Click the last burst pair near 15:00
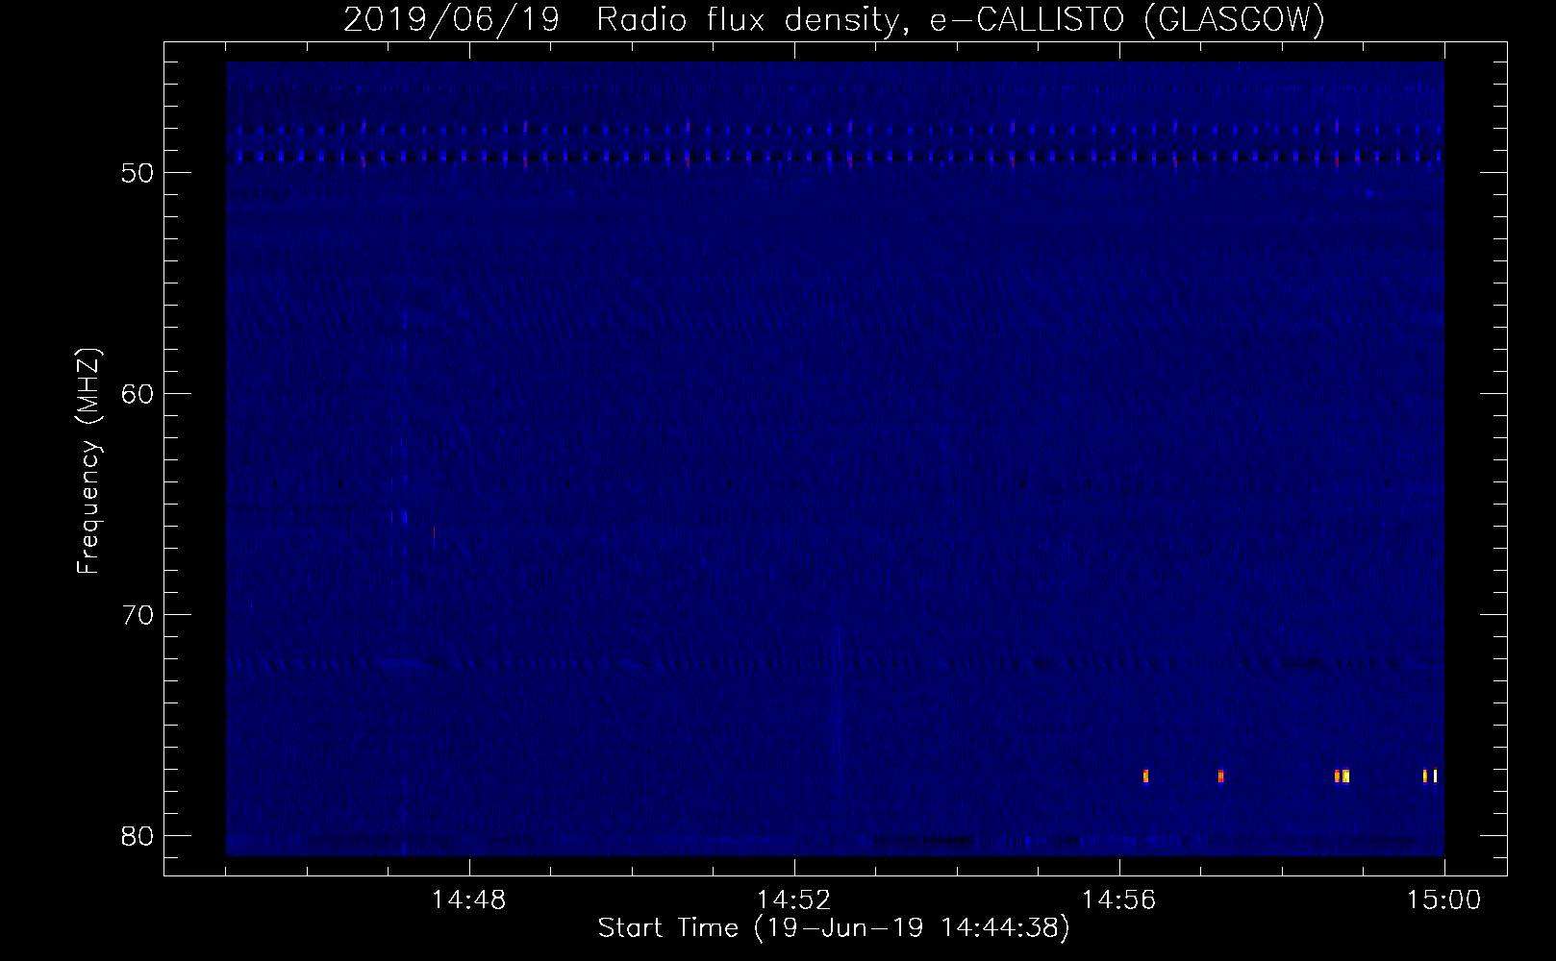Screen dimensions: 1556x961 [1430, 776]
